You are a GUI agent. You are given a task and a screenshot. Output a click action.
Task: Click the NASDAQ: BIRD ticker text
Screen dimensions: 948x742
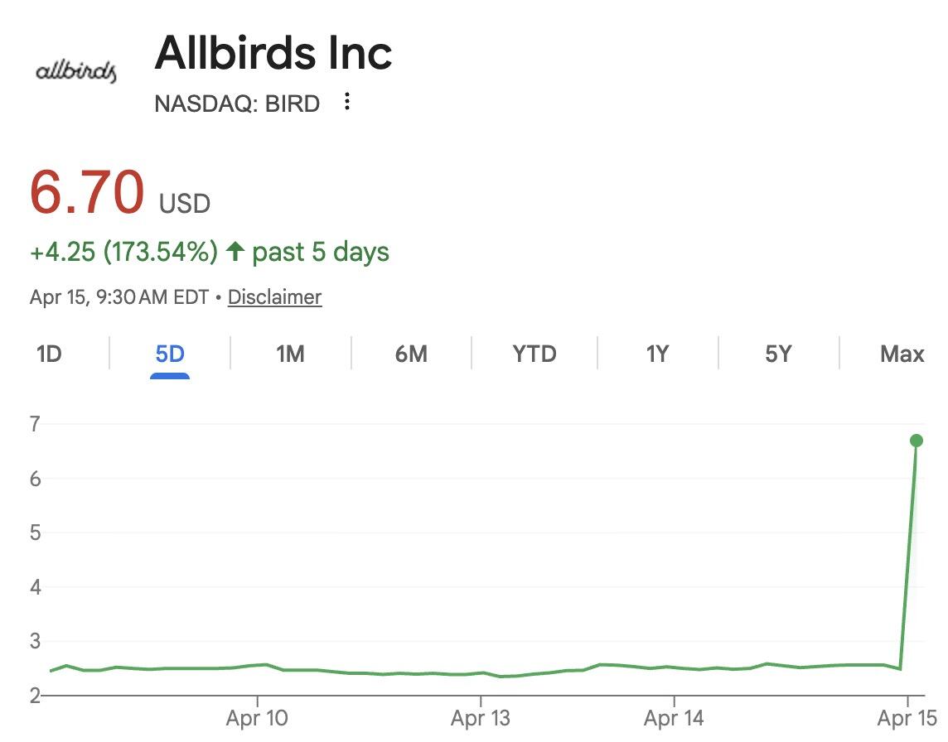pos(237,104)
